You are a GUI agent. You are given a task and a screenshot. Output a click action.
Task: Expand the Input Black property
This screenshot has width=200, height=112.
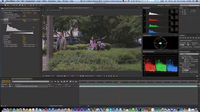click(x=3, y=36)
